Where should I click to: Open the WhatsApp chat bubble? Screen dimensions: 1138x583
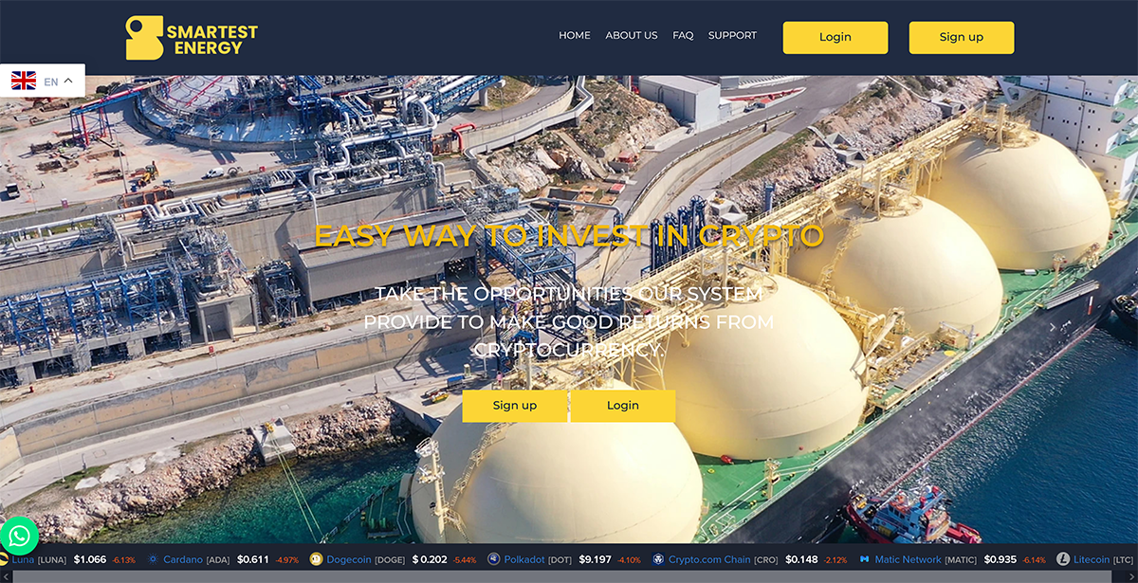[21, 536]
